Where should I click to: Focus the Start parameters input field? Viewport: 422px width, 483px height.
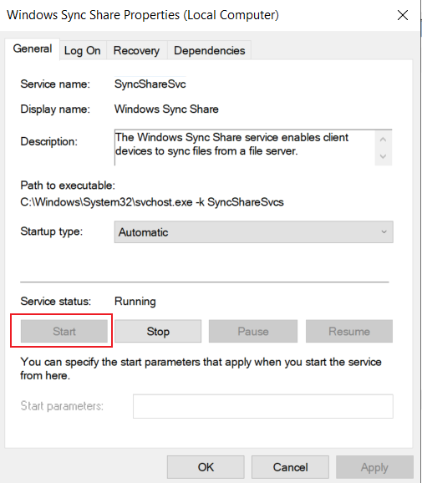(263, 406)
